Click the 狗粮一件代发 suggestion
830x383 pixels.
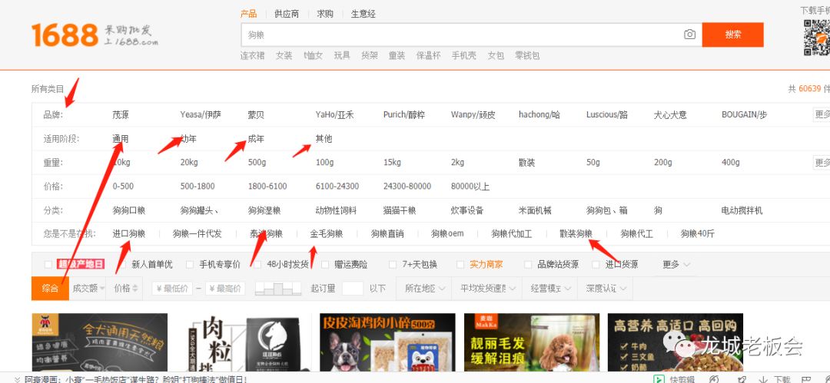click(197, 233)
